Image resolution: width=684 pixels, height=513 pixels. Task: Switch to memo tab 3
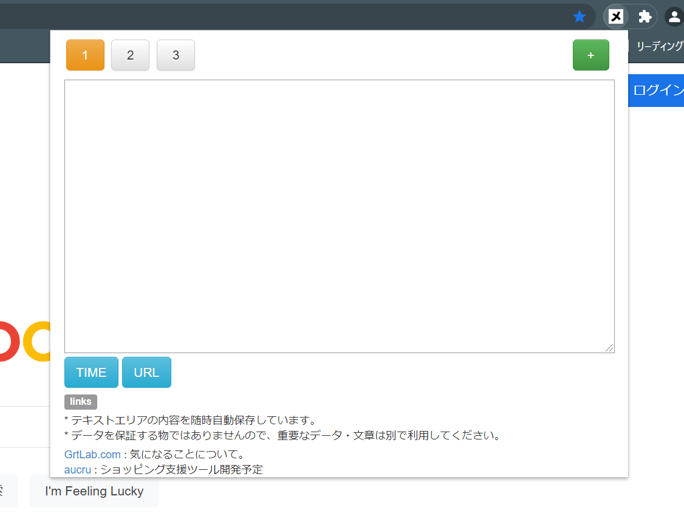tap(176, 55)
